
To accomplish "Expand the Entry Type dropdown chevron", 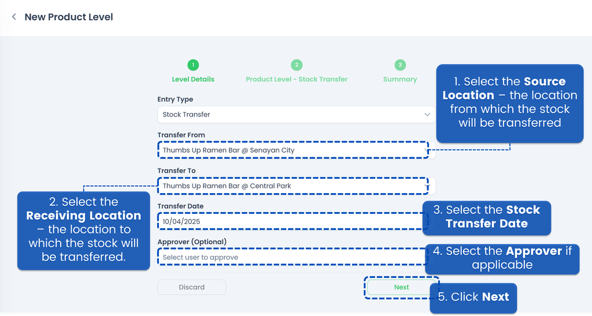I will 427,115.
